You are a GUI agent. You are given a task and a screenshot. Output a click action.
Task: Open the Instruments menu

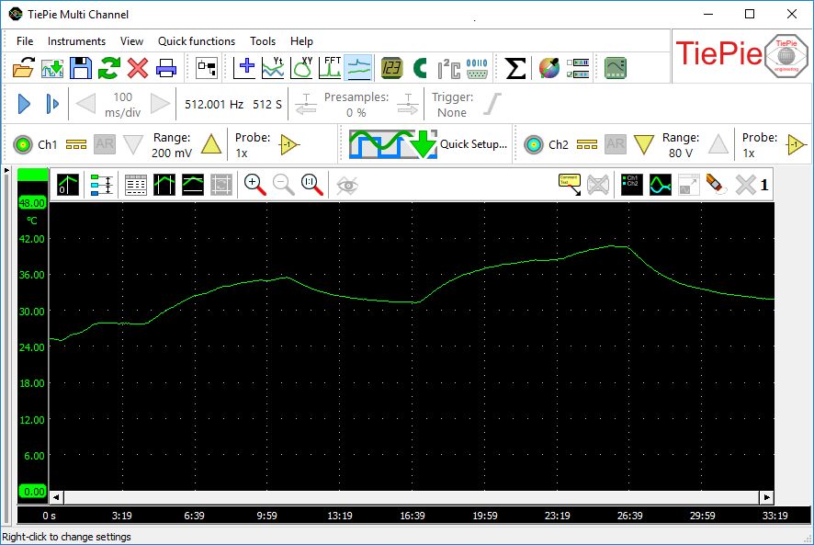coord(76,41)
